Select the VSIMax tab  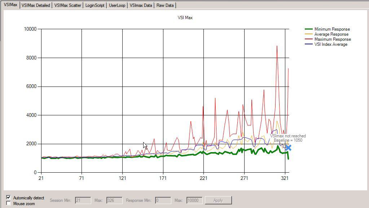(10, 5)
